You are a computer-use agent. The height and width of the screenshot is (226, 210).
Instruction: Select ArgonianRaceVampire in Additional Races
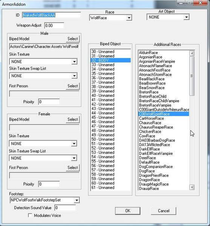(164, 61)
